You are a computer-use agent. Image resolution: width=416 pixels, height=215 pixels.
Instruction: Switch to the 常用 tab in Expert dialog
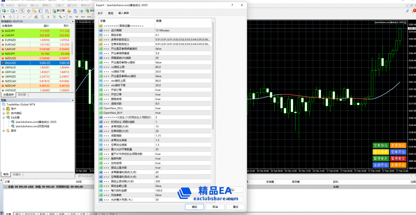tap(111, 13)
